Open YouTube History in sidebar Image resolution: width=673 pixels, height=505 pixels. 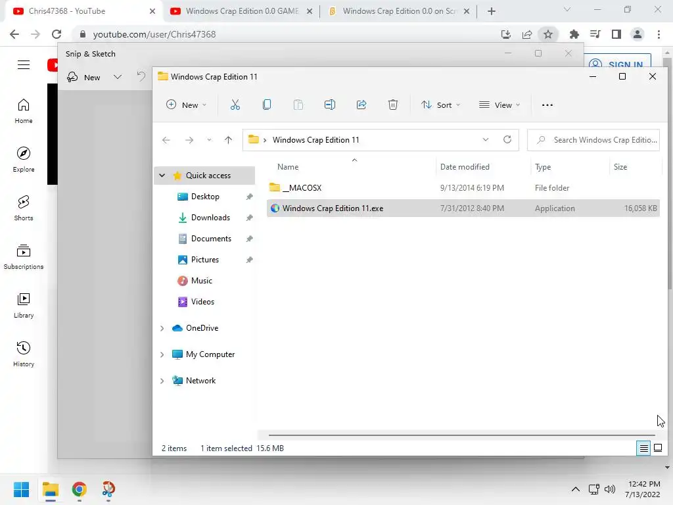[x=24, y=354]
